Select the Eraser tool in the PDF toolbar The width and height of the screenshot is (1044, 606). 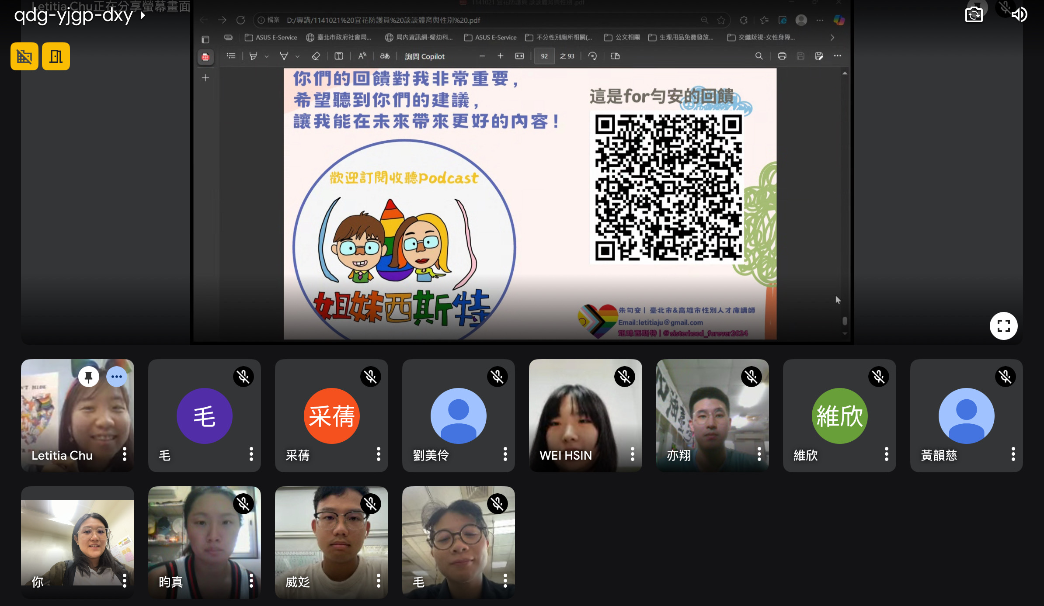tap(316, 56)
